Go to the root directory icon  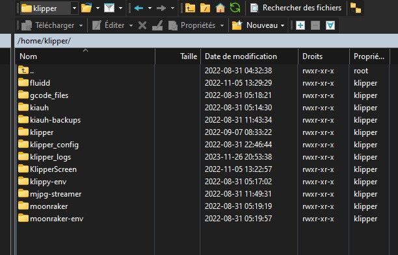click(205, 8)
